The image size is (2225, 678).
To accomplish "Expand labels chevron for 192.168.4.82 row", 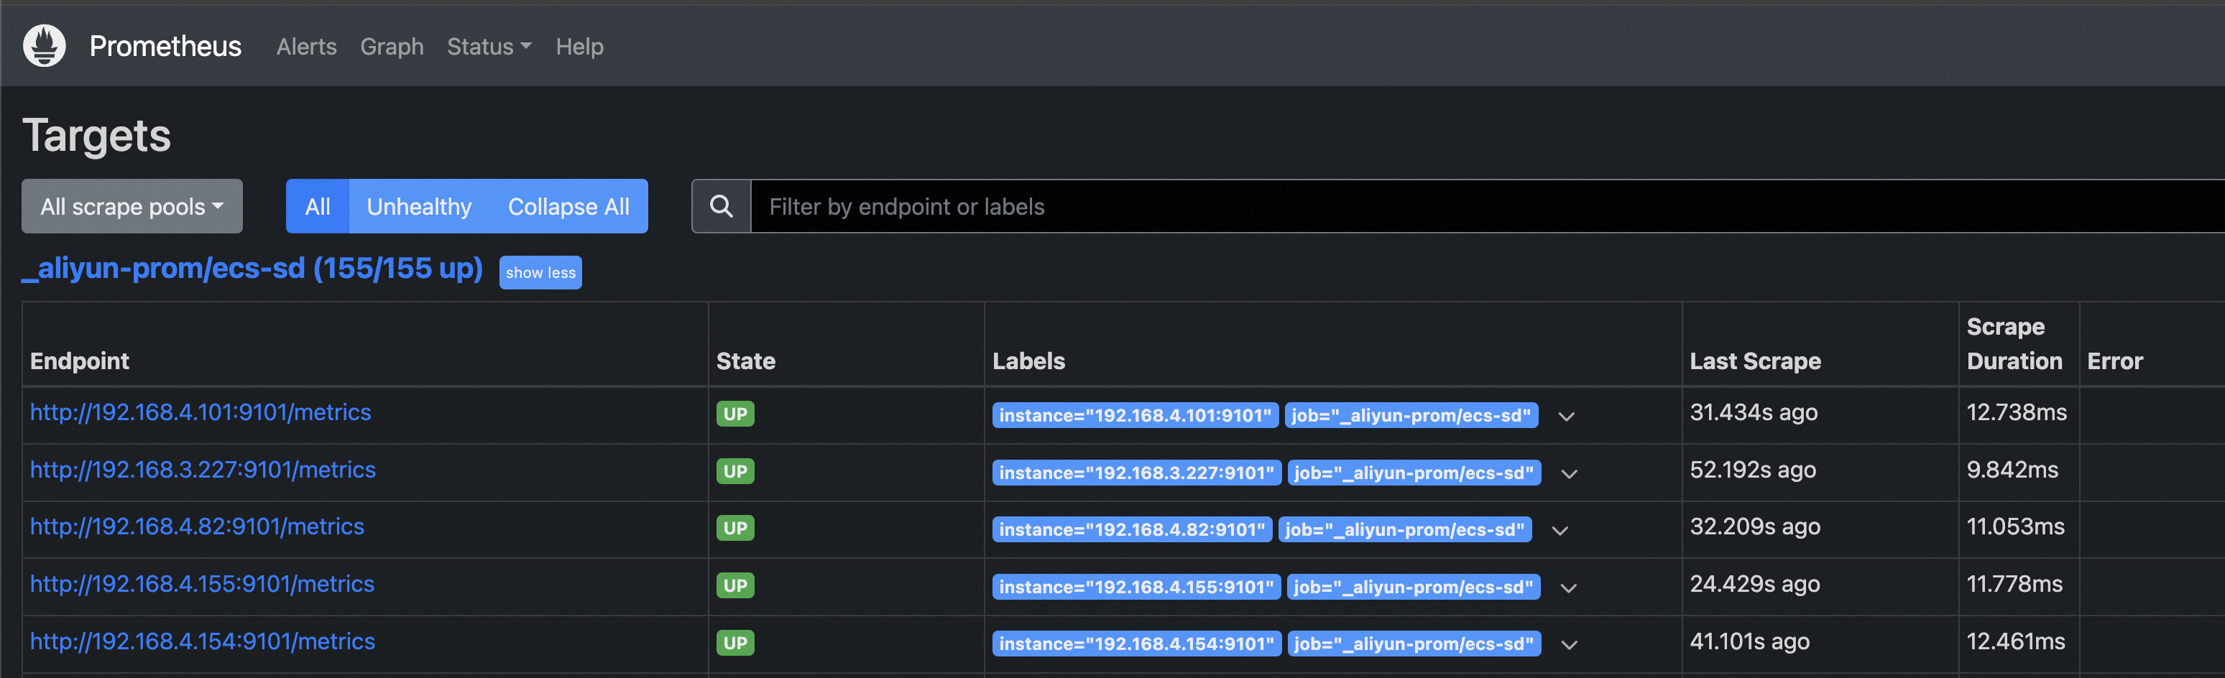I will coord(1560,530).
